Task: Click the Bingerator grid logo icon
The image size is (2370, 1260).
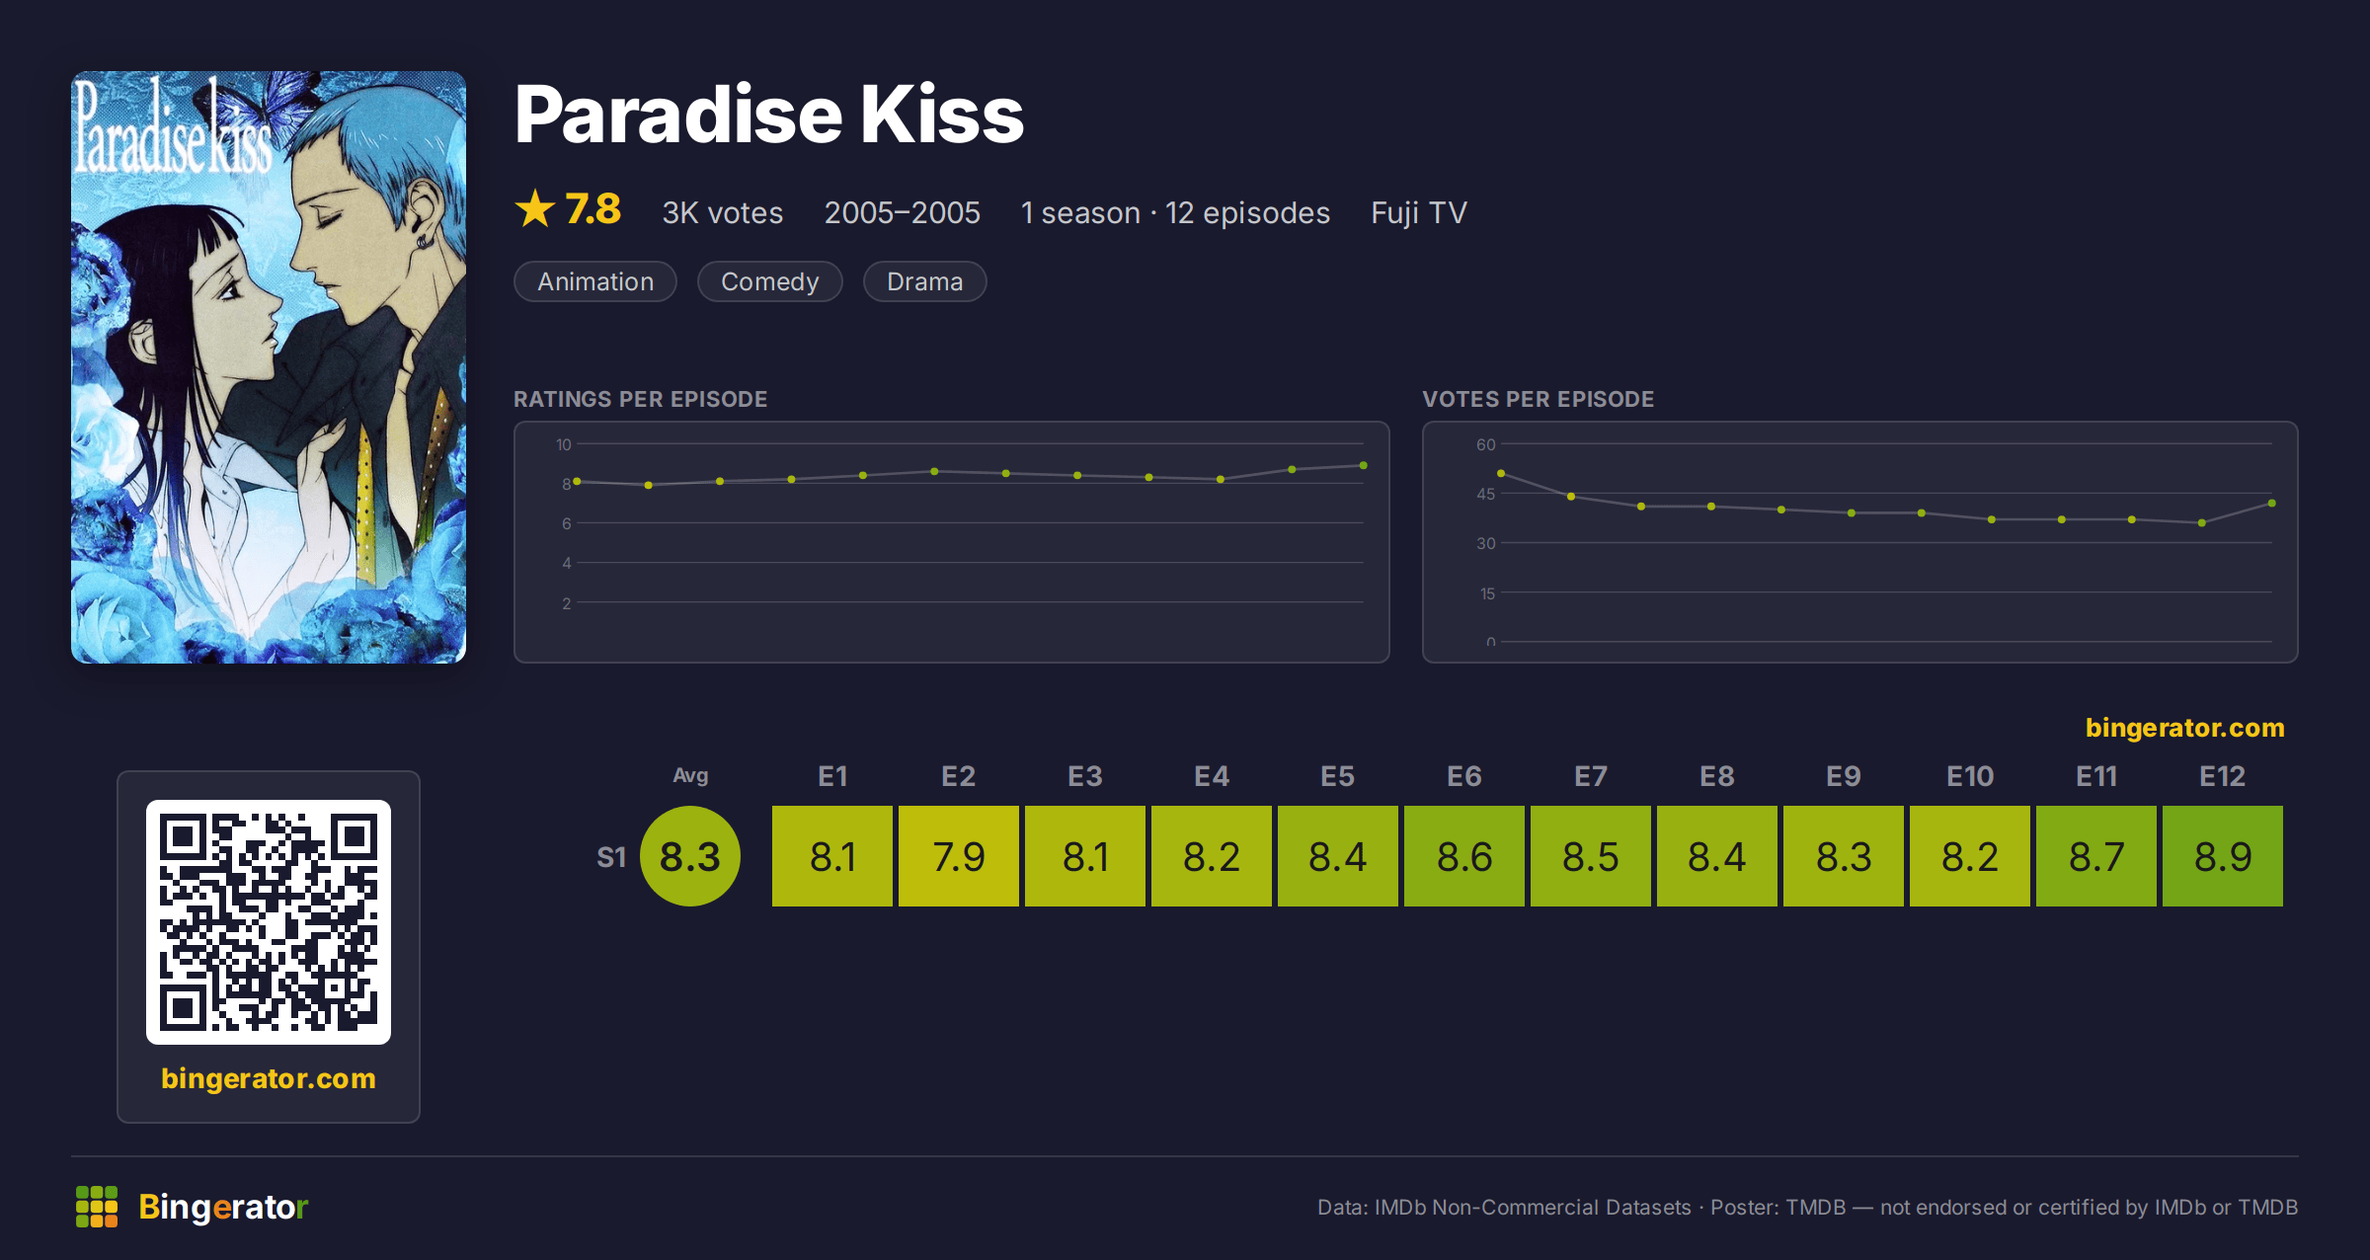Action: (97, 1207)
